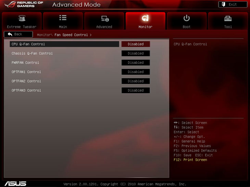Screen dimensions: 250x187
Task: Click the Boot tab power icon
Action: (187, 18)
